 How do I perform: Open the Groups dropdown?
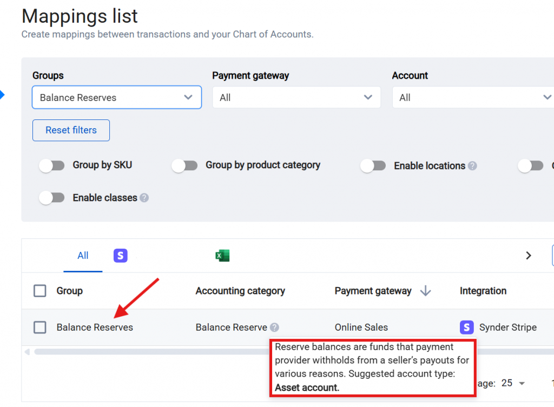[x=116, y=98]
